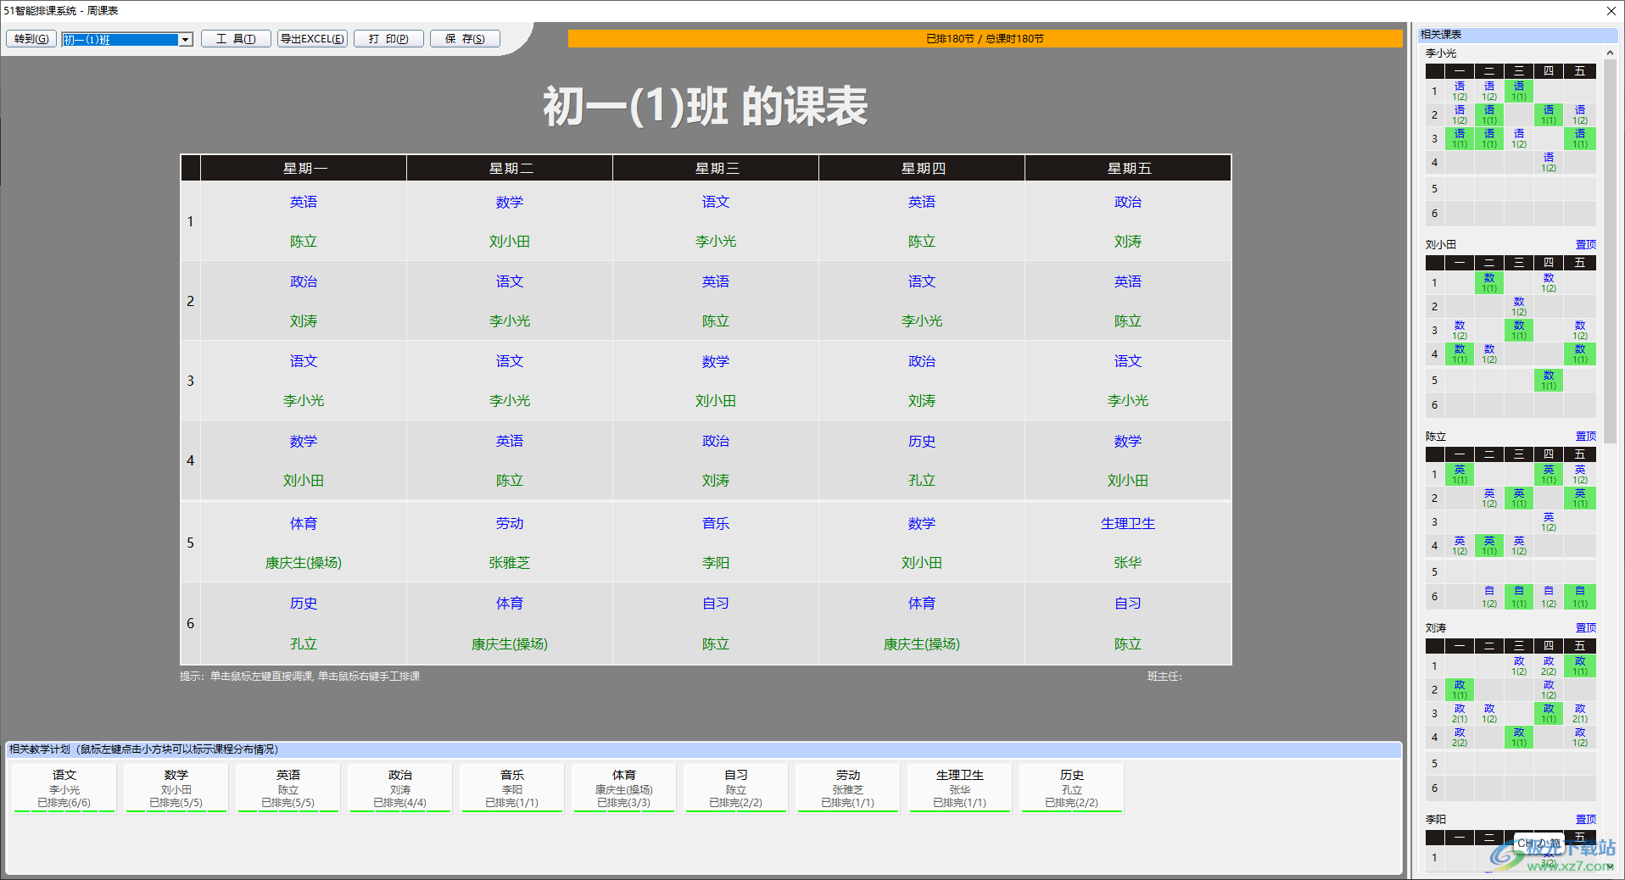Click 刘小田 mini-table Tuesday period 1 green cell

[x=1489, y=283]
